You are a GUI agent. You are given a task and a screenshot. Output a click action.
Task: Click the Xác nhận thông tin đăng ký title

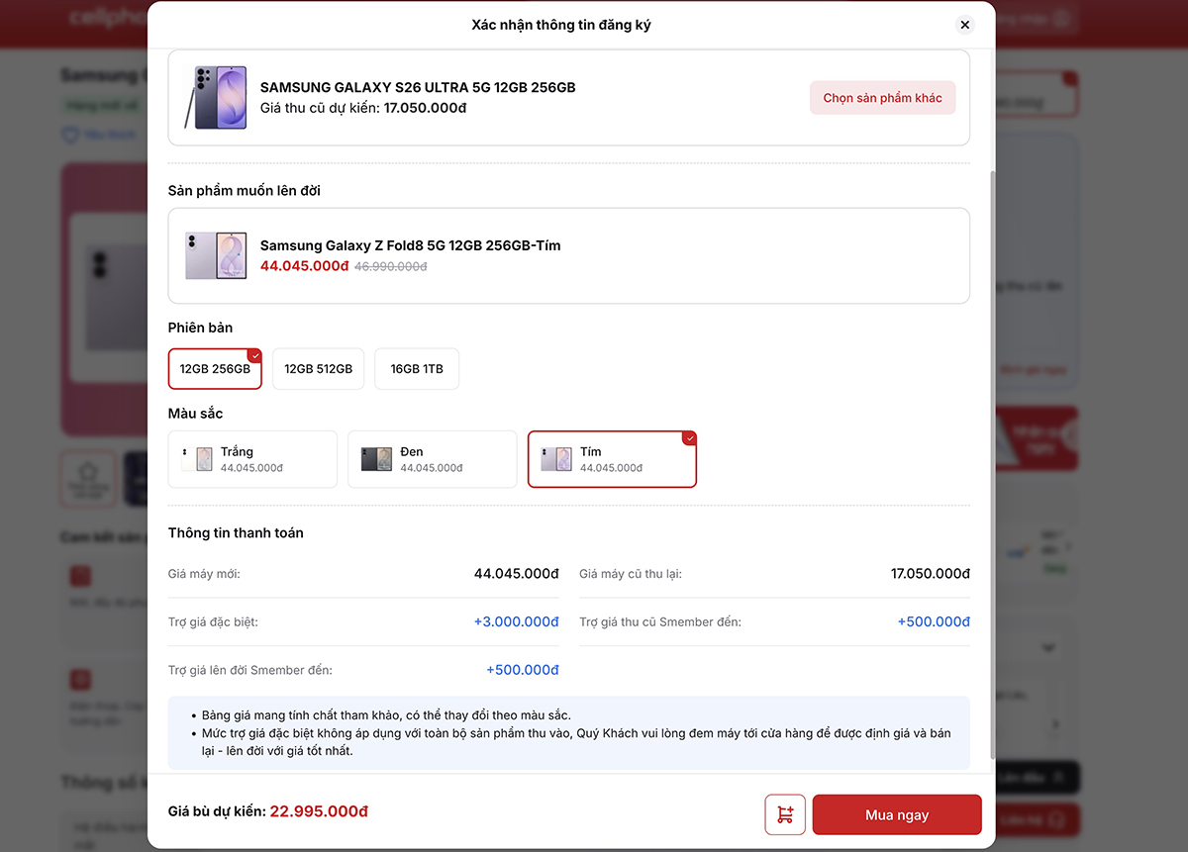[561, 25]
